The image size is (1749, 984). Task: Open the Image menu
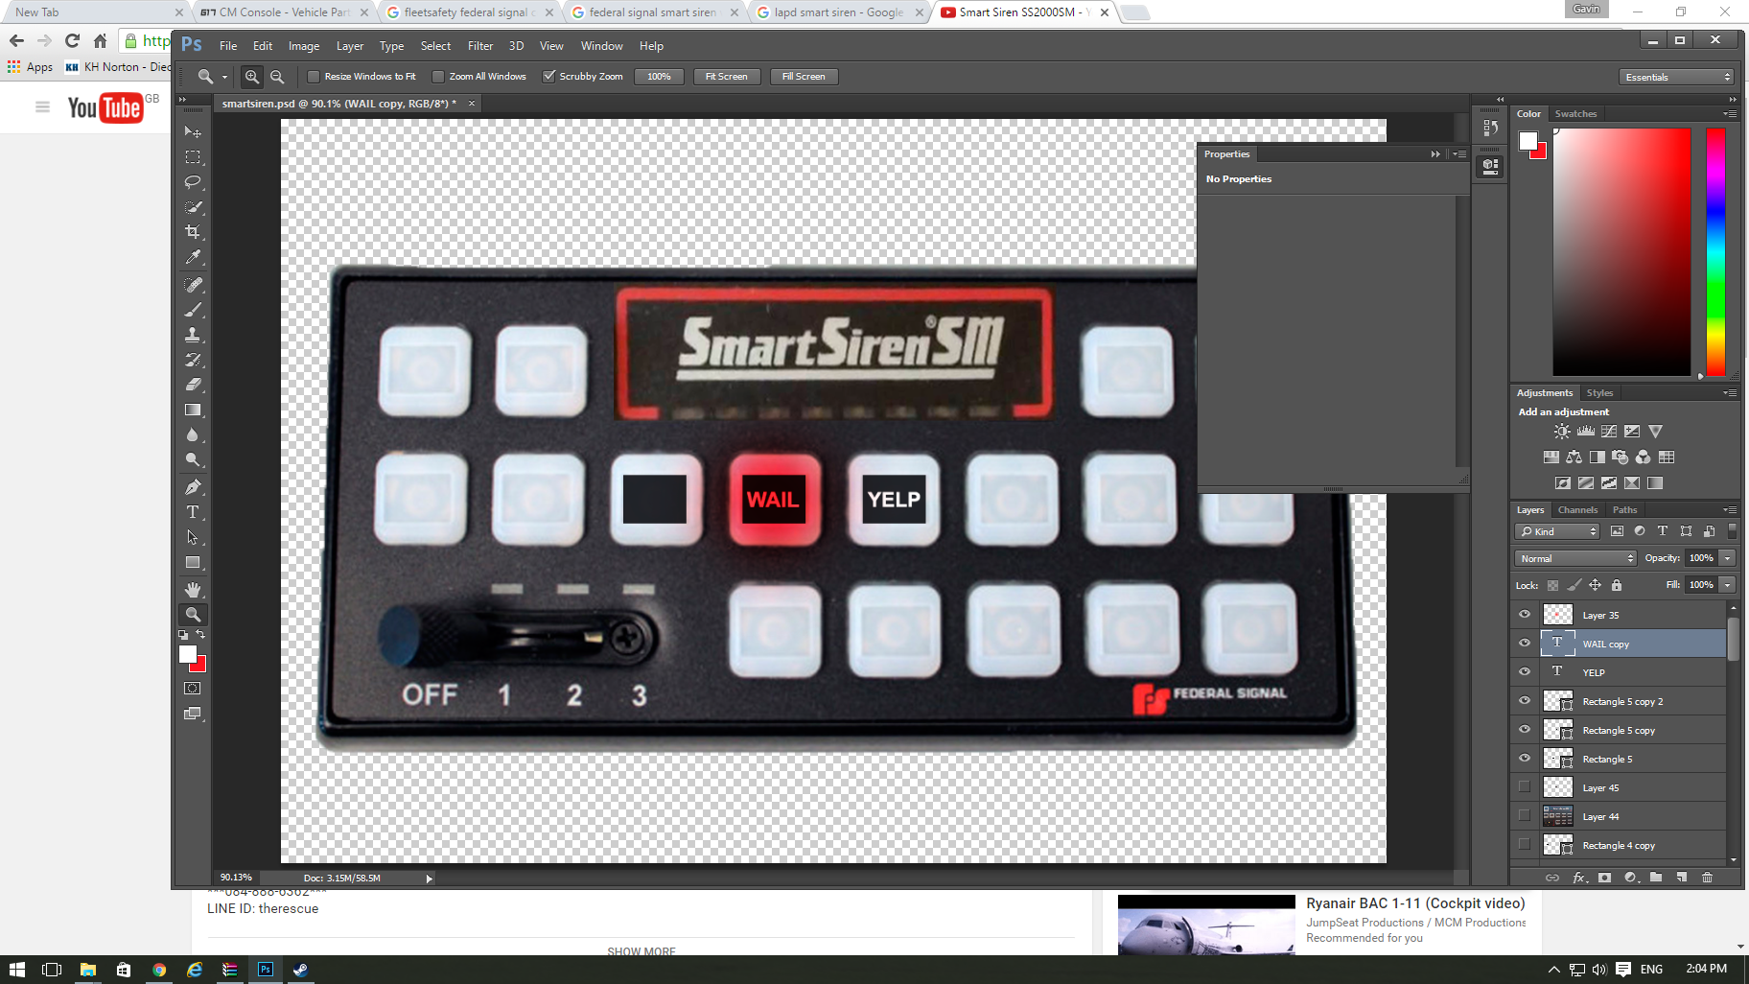click(304, 46)
